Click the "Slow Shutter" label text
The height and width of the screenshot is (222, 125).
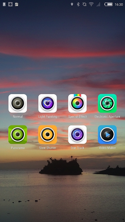47,148
